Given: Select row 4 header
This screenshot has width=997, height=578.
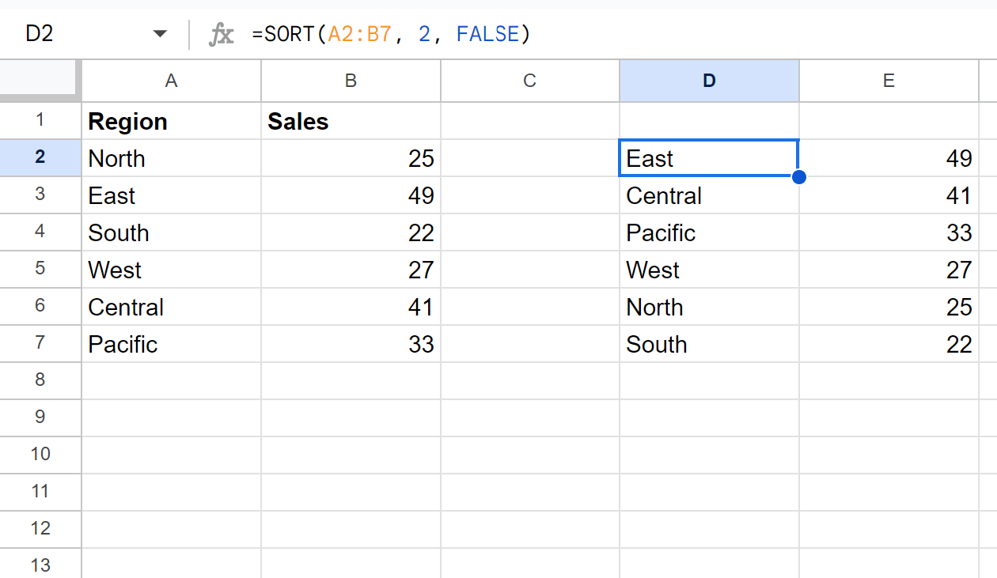Looking at the screenshot, I should 40,232.
